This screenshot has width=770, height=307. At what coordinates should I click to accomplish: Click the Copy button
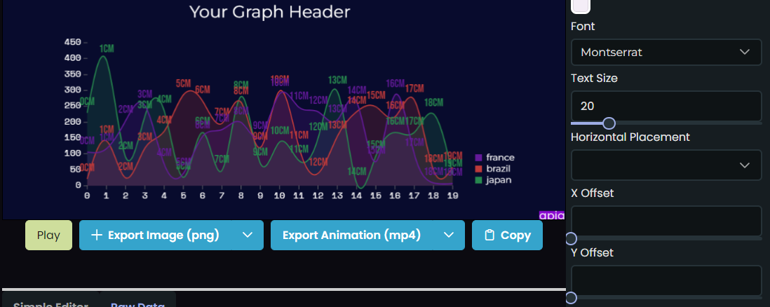tap(507, 235)
